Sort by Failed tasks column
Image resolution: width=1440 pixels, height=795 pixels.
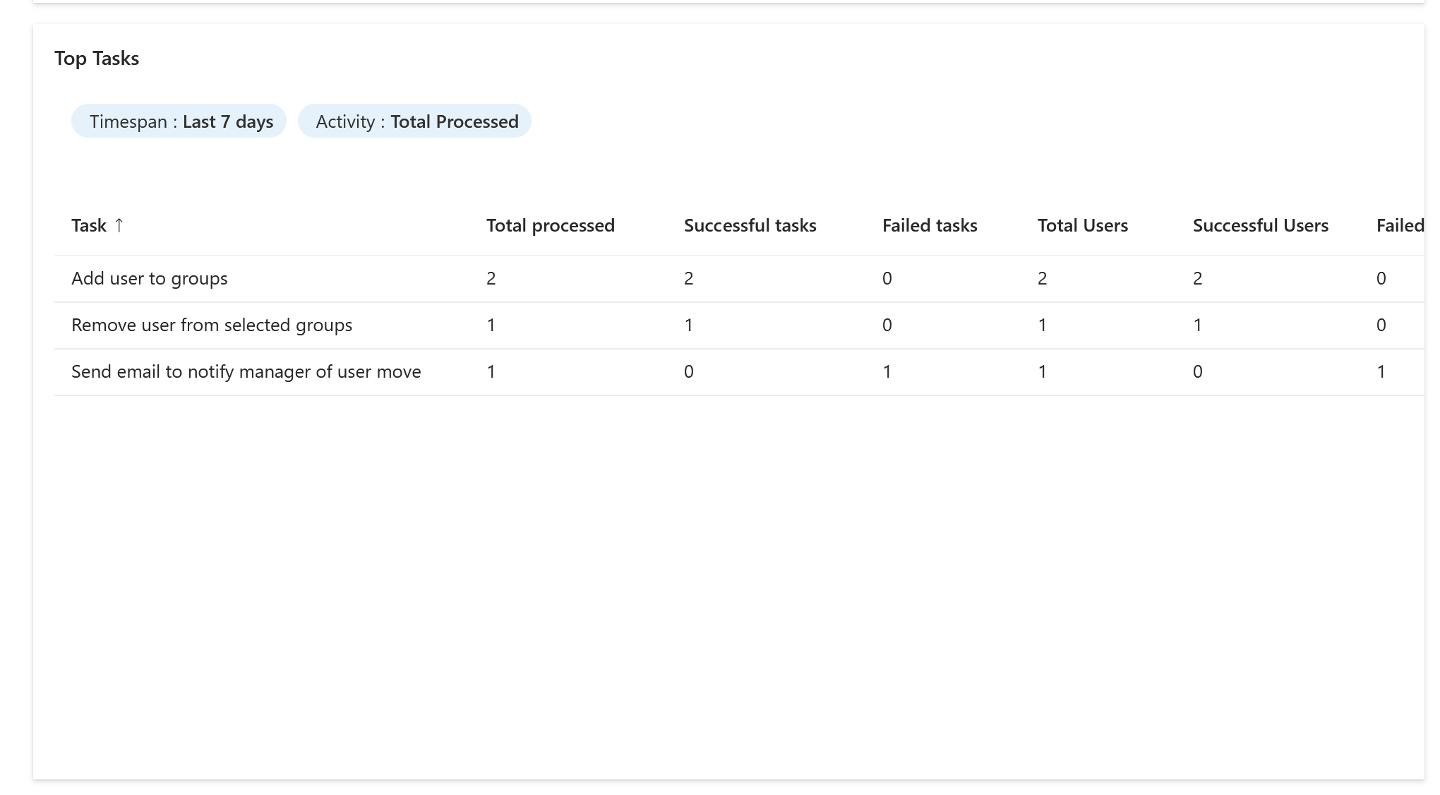tap(930, 225)
